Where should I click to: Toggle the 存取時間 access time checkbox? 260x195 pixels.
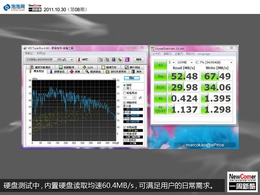[x=125, y=127]
